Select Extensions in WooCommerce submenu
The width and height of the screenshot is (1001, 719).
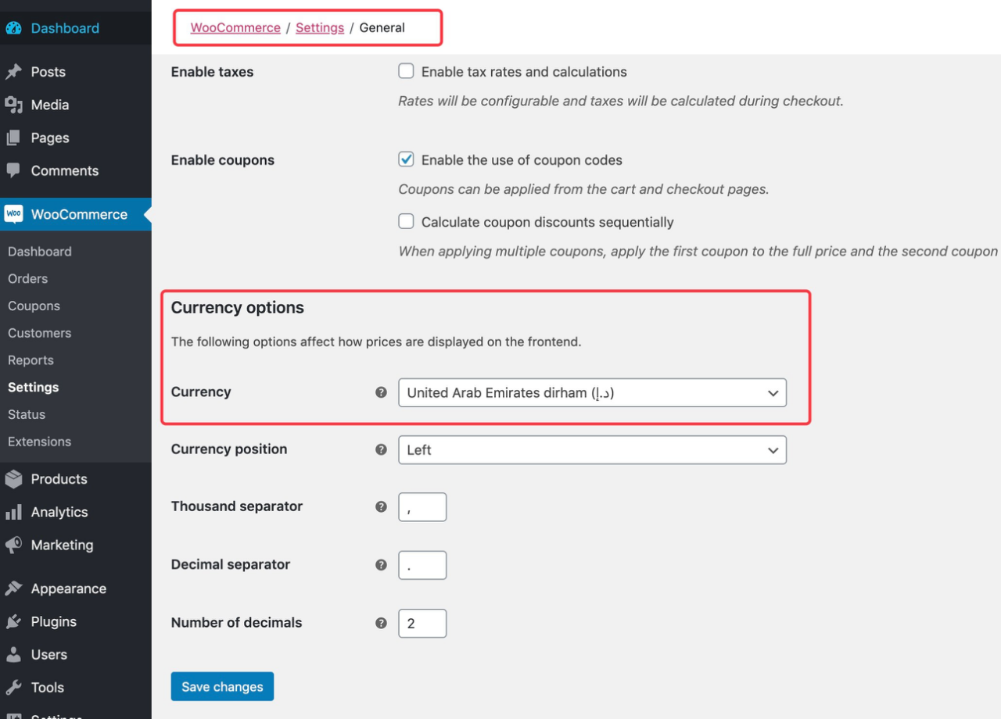(39, 442)
